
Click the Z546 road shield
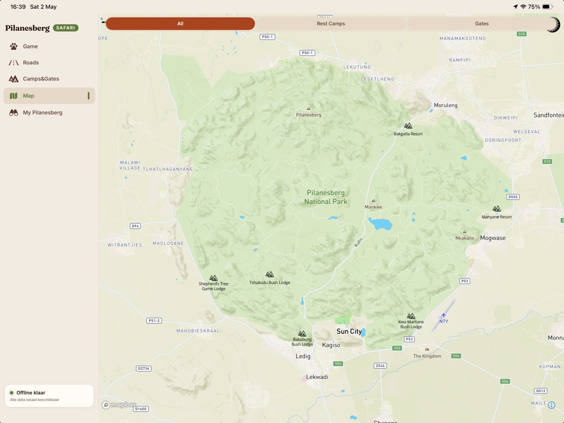(x=380, y=366)
